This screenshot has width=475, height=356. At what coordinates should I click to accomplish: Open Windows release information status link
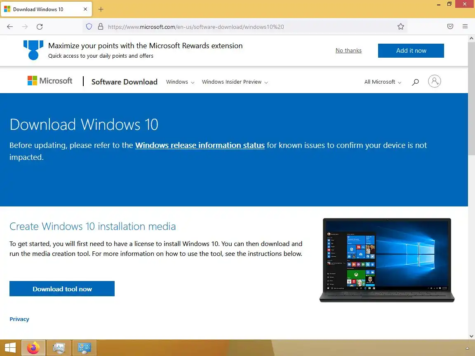tap(200, 145)
